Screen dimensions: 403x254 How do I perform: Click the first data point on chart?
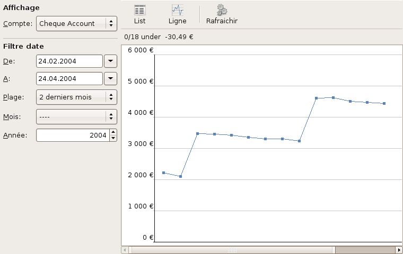[x=163, y=173]
